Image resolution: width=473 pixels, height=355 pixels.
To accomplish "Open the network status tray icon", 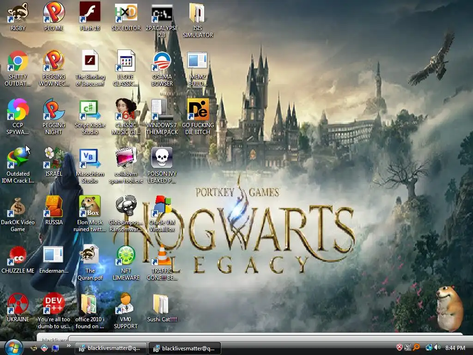I will pos(429,348).
